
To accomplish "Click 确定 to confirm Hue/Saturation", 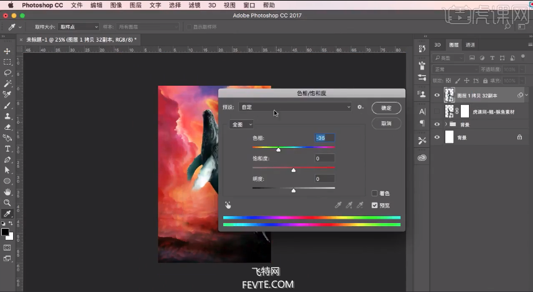I will click(x=386, y=108).
